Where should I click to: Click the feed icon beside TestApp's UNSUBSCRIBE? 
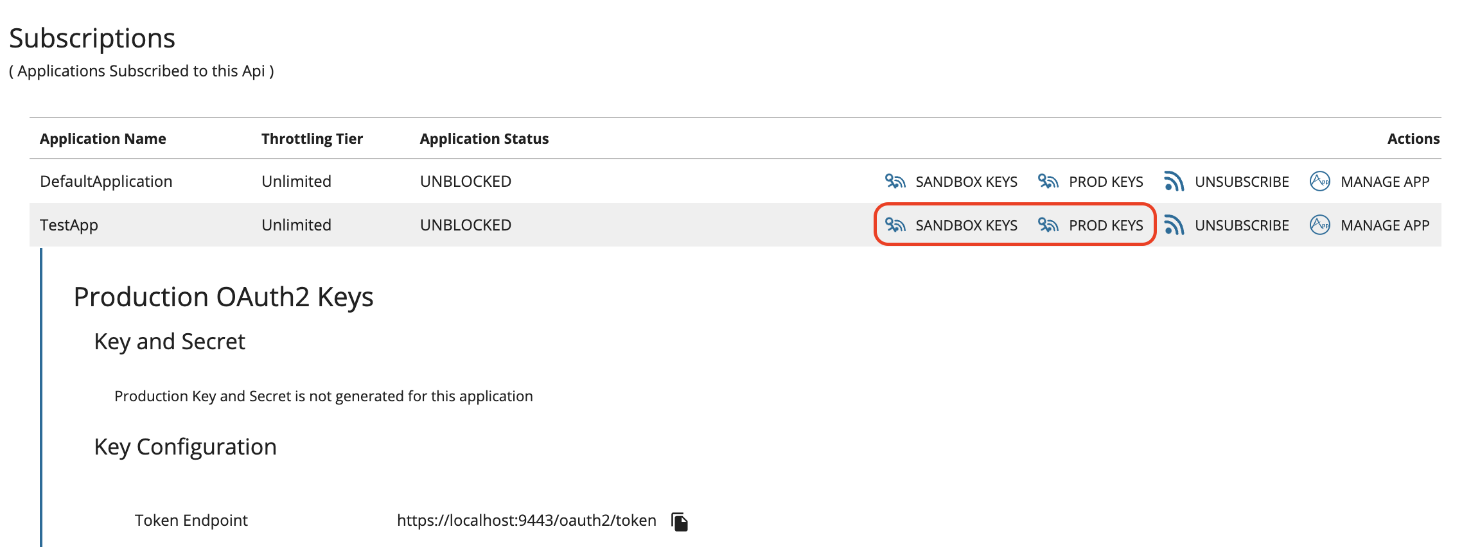click(x=1174, y=225)
